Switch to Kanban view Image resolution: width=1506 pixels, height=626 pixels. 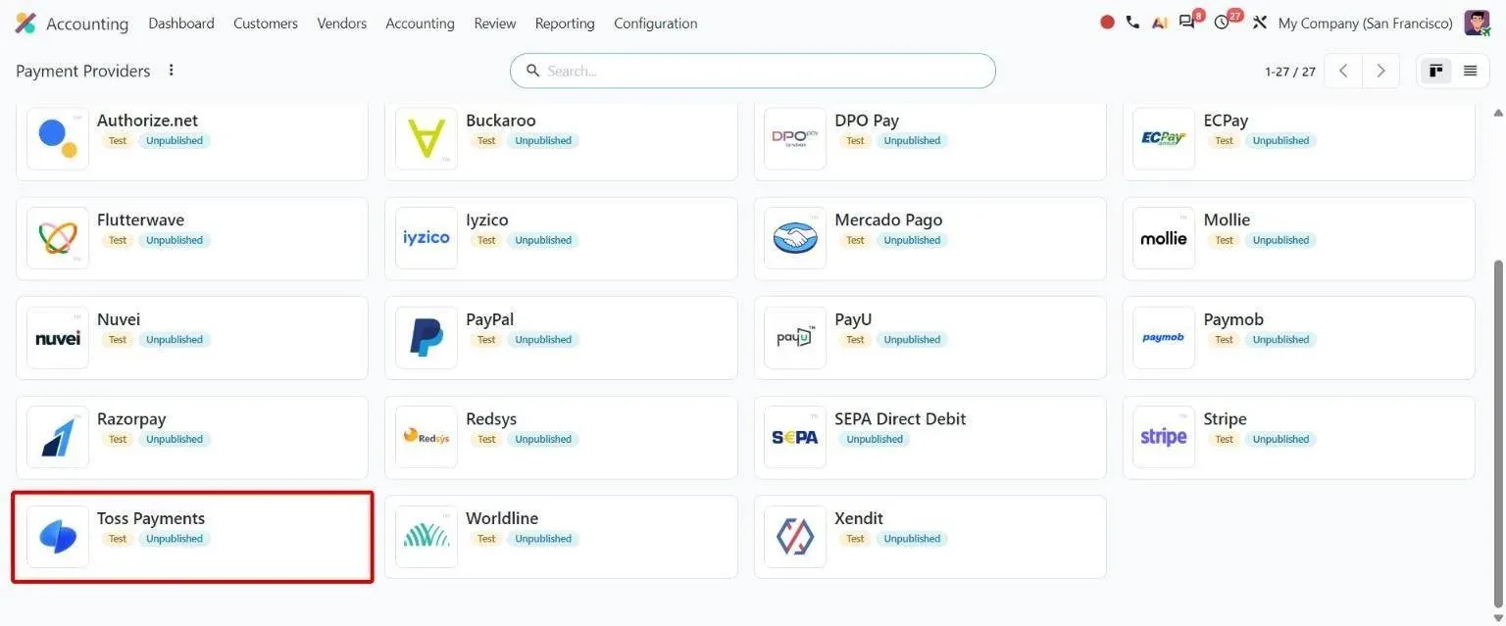[x=1436, y=71]
